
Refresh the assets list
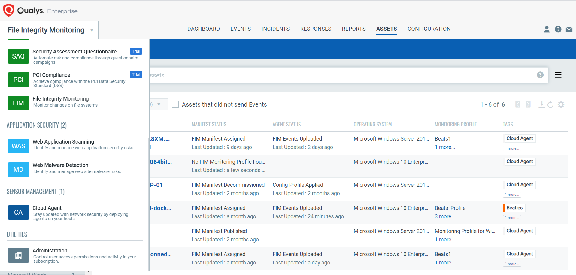tap(550, 105)
